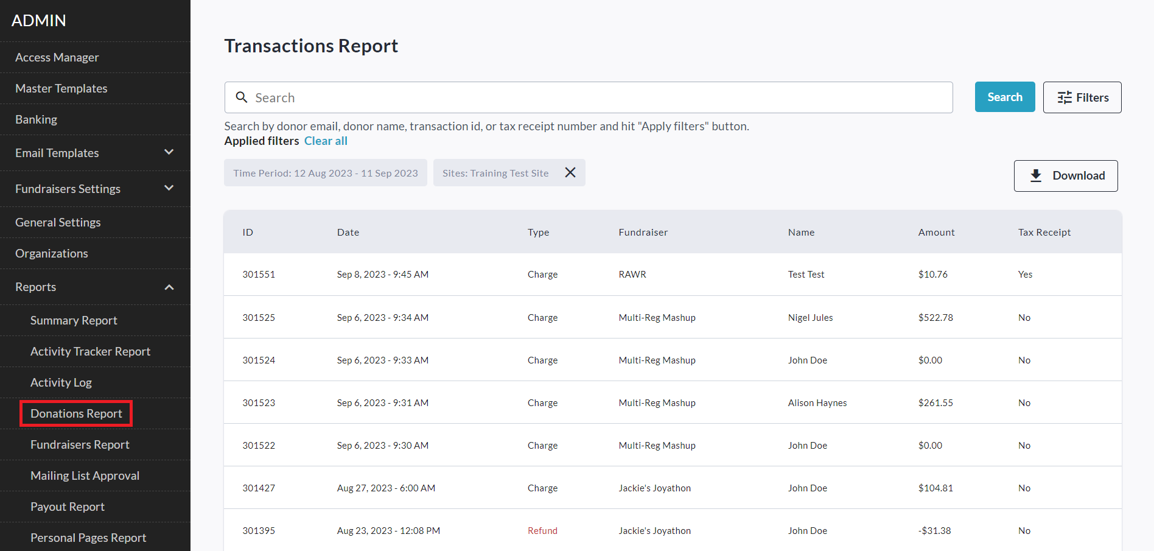
Task: Navigate to Banking settings
Action: 37,119
